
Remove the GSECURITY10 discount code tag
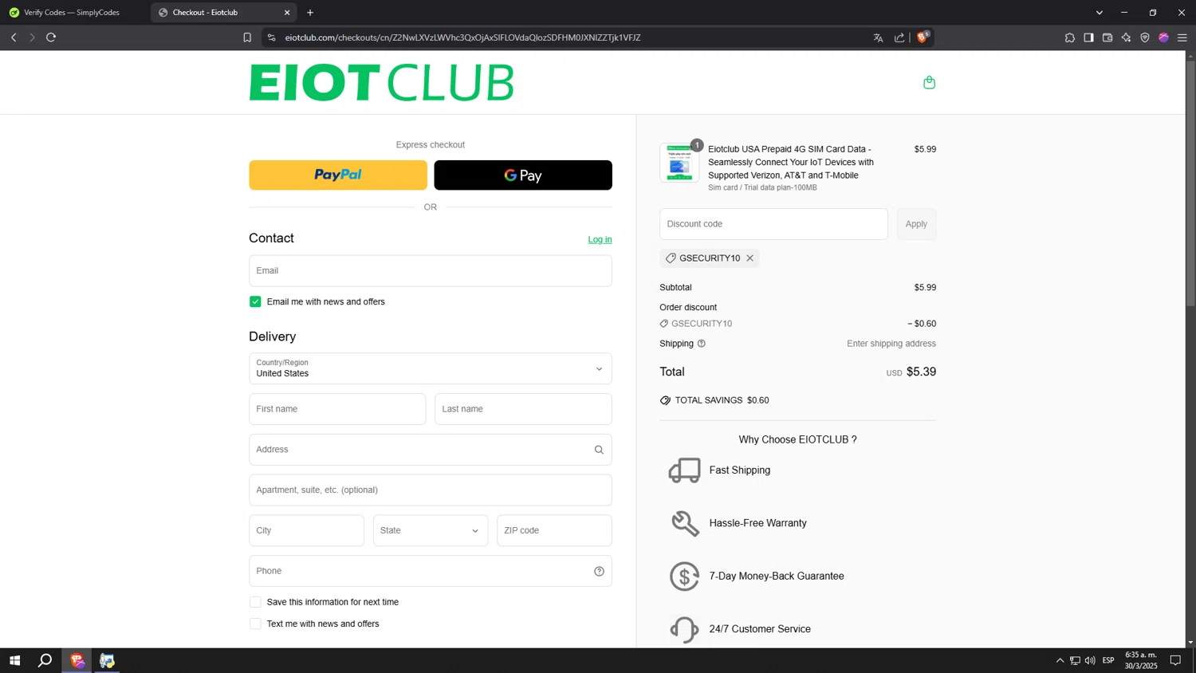[749, 258]
